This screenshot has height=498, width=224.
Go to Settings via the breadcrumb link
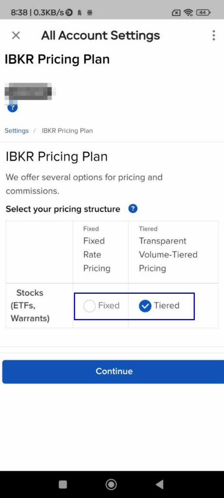pos(17,130)
